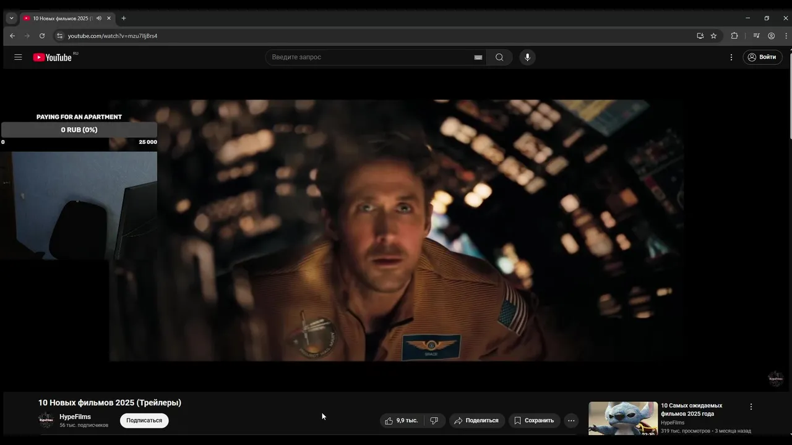The width and height of the screenshot is (792, 445).
Task: Open media controls in browser toolbar
Action: [x=756, y=36]
